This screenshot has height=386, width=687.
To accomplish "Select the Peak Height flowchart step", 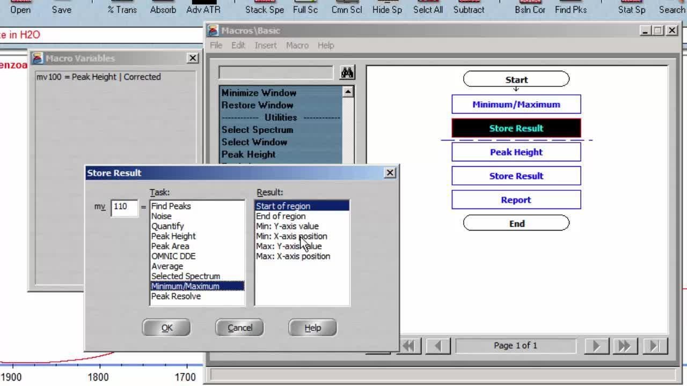I will tap(516, 152).
